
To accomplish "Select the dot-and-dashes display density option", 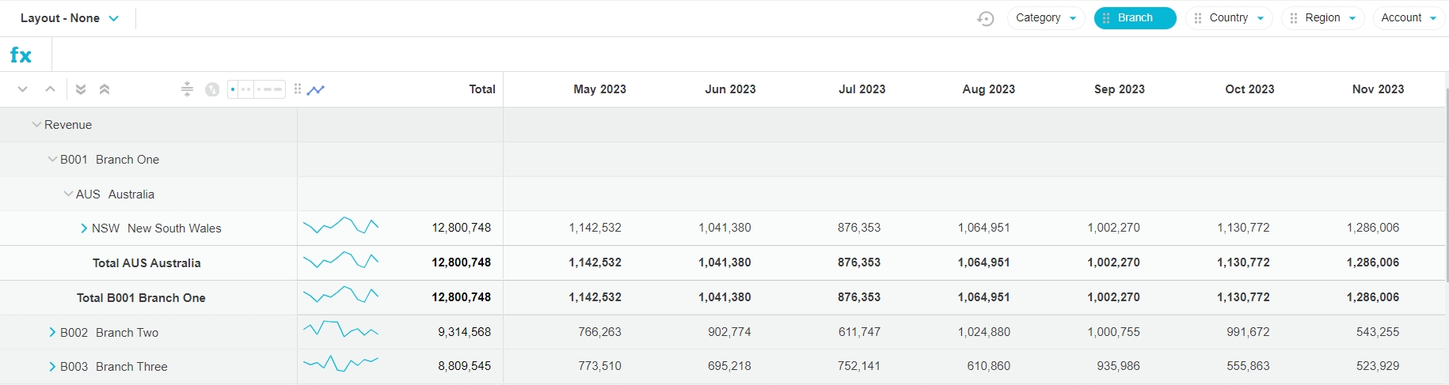I will click(x=270, y=89).
